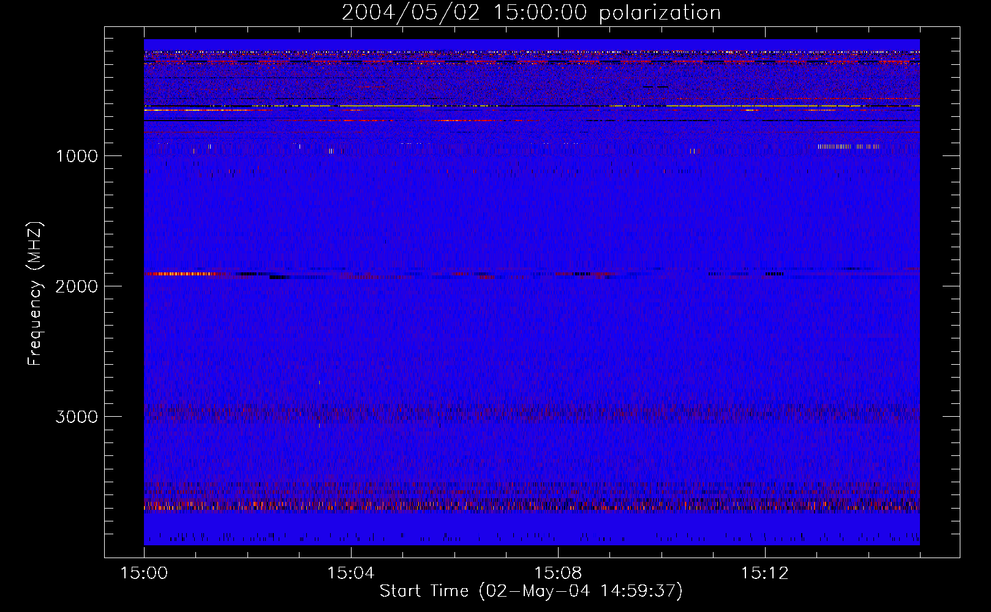Click the 15:08 time tick label
Screen dimensions: 991x612
(557, 573)
